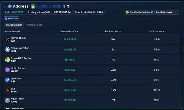Click the 0x629...150d6 address link
The image size is (184, 110).
(49, 6)
